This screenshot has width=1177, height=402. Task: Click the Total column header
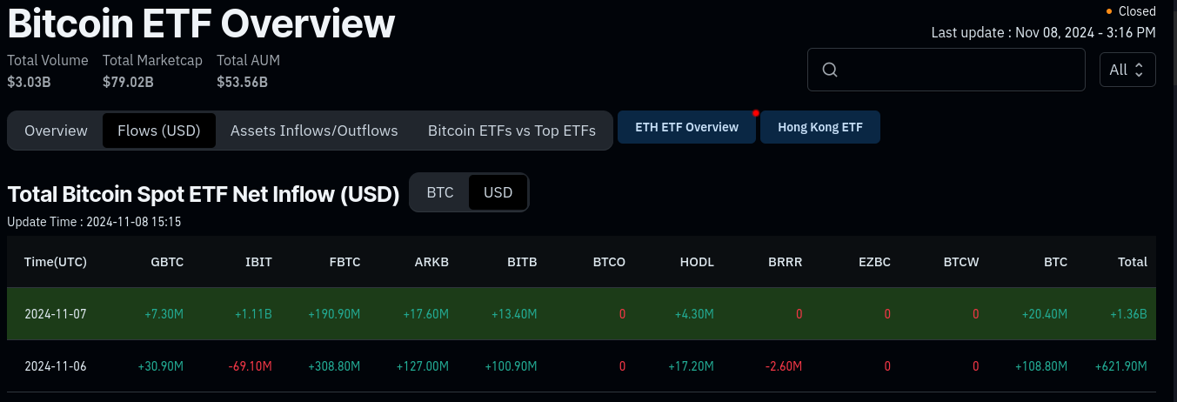(1133, 262)
